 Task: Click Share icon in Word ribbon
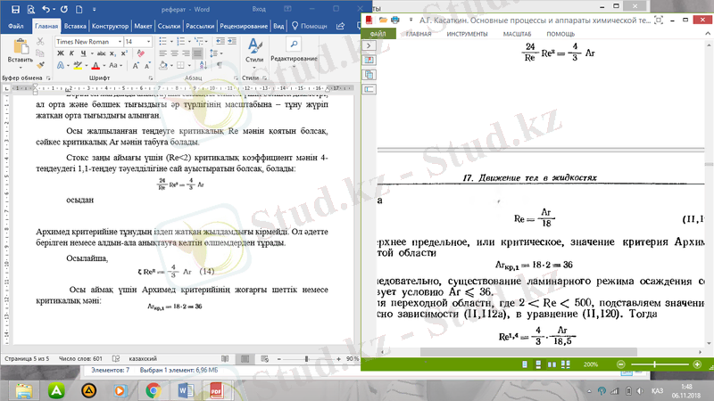point(340,26)
